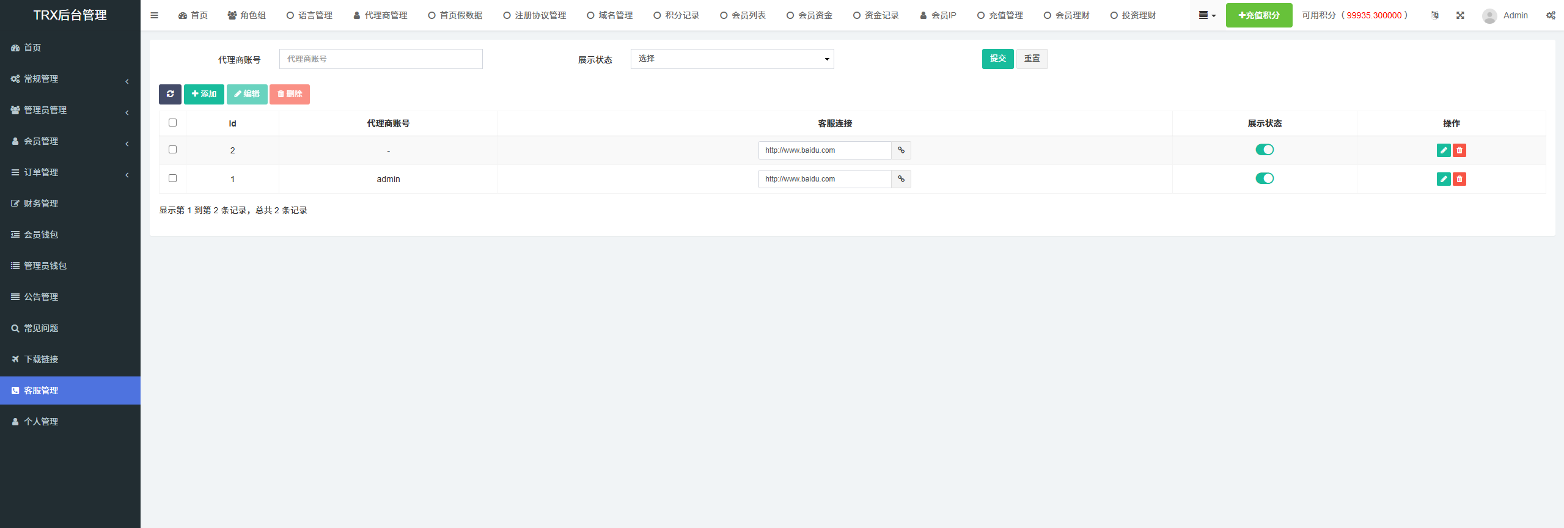This screenshot has width=1564, height=528.
Task: Disable display status switch for admin row
Action: (x=1264, y=178)
